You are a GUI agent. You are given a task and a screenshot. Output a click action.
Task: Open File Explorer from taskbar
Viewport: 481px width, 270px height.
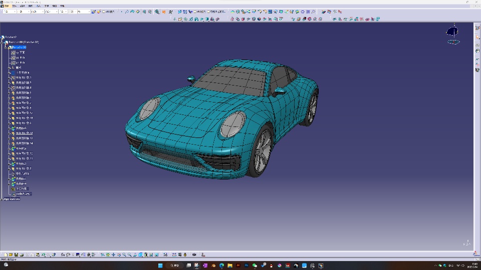tap(230, 265)
